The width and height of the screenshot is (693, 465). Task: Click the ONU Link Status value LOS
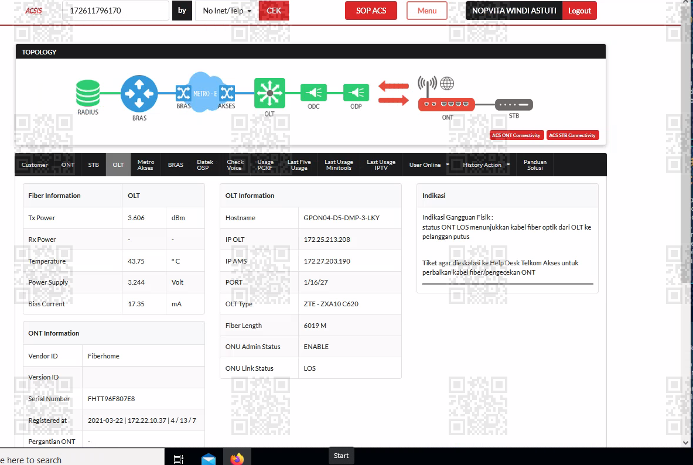point(309,368)
